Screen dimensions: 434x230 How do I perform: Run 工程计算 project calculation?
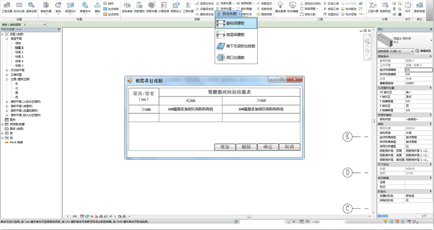click(x=373, y=6)
